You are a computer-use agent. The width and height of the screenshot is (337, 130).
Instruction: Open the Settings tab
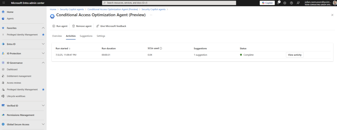101,36
